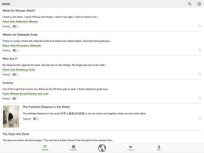The height and width of the screenshot is (153, 204).
Task: Open the Shel Silverstein tag
Action: pos(20,46)
